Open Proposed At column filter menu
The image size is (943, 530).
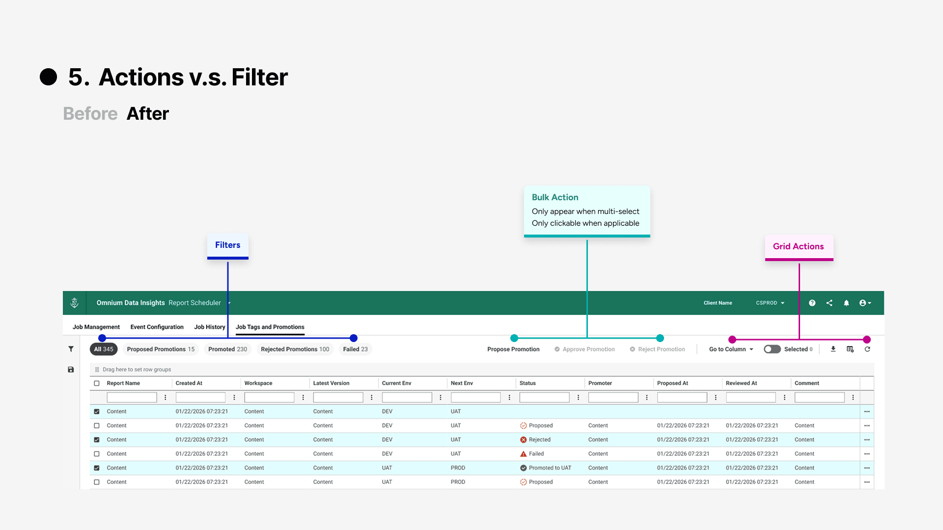[716, 397]
